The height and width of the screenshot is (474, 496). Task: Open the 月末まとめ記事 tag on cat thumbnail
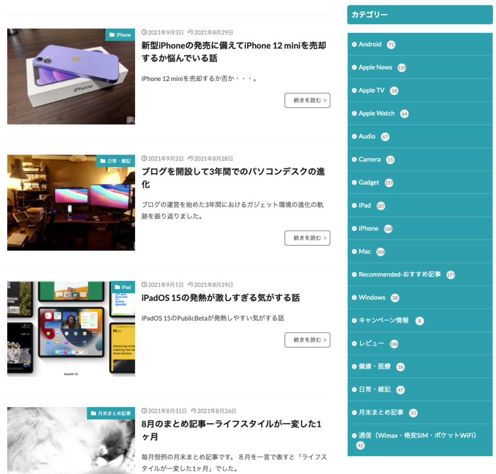click(111, 413)
